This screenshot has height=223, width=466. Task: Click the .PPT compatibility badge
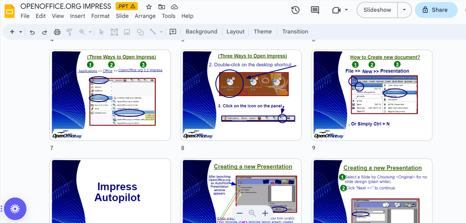[127, 6]
